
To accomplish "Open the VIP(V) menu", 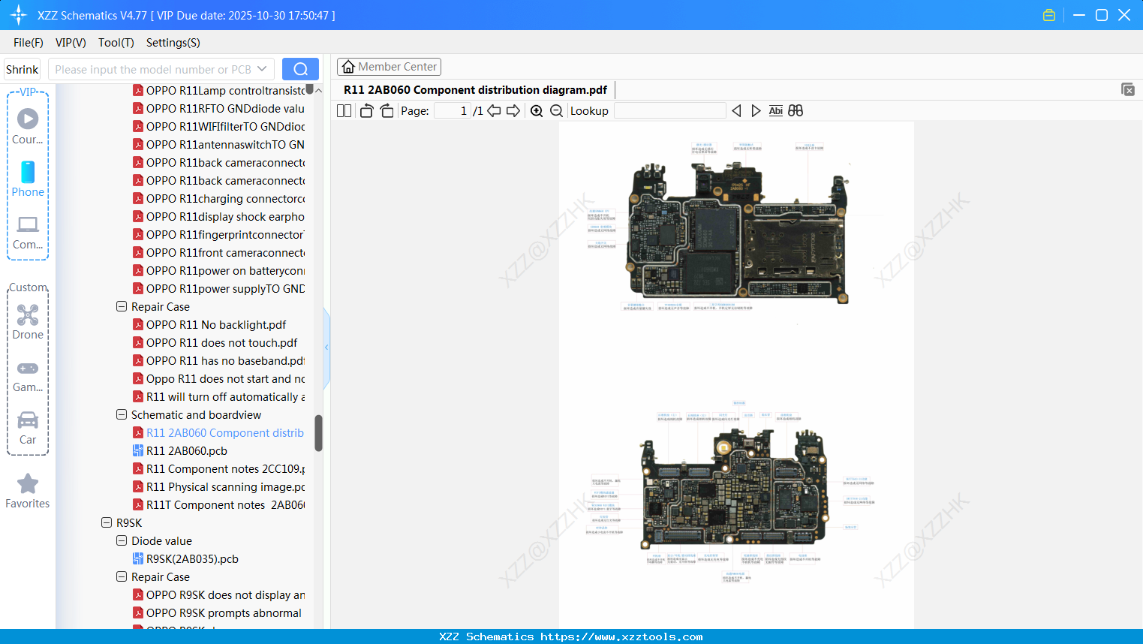I will (x=71, y=43).
